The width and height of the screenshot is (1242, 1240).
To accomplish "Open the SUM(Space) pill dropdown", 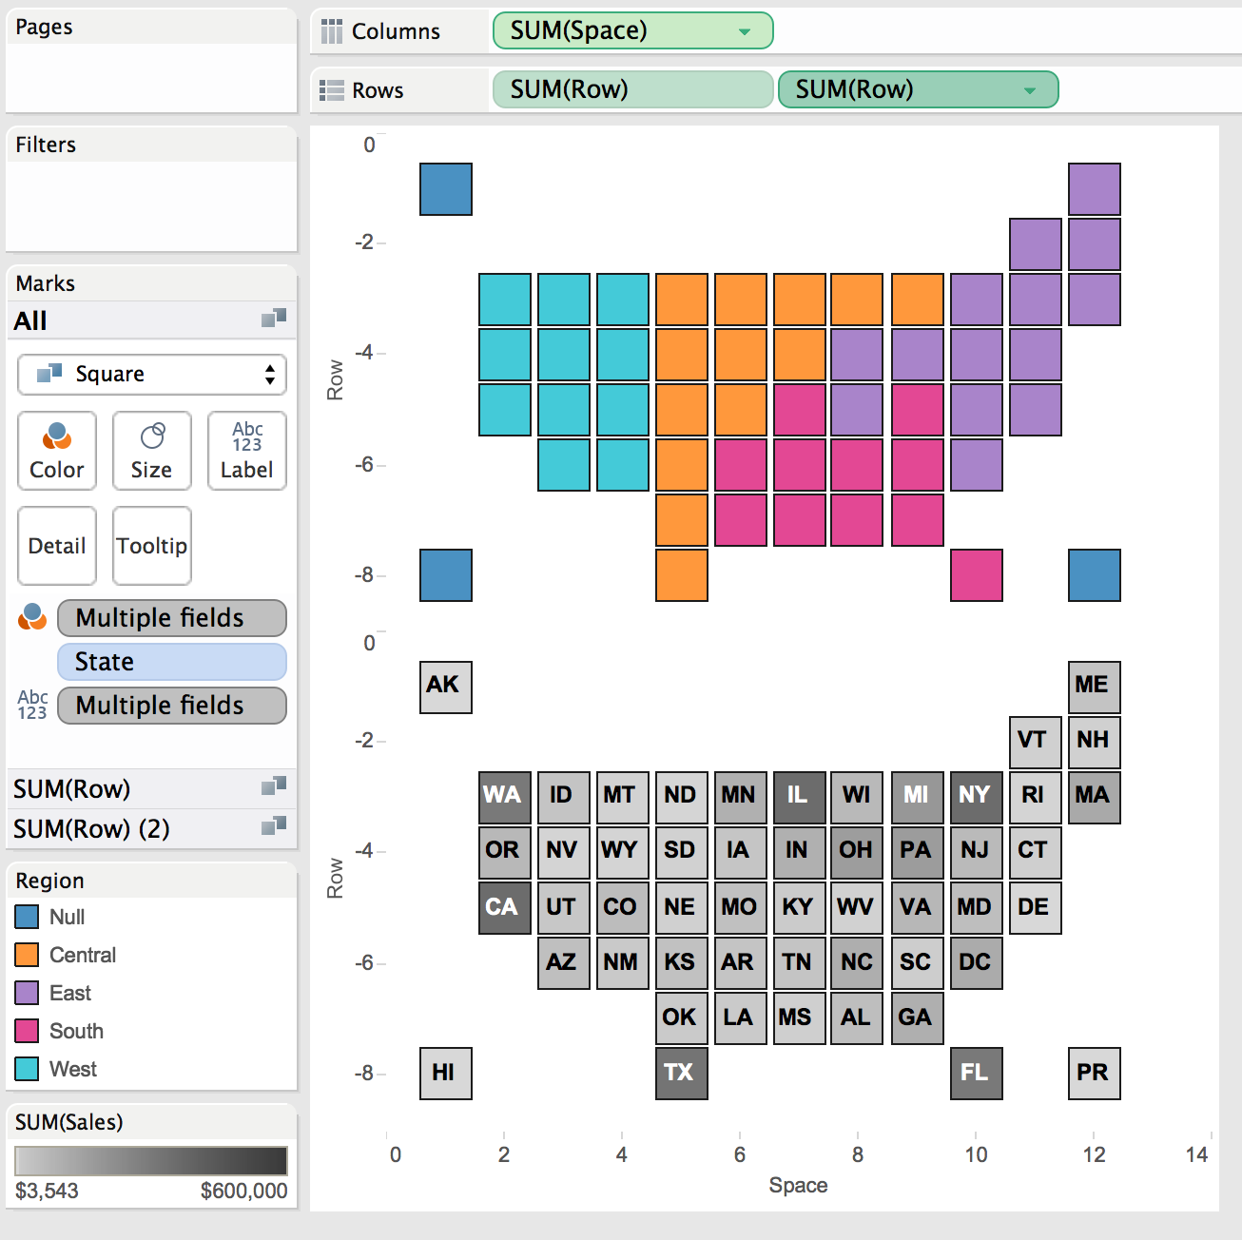I will click(x=747, y=30).
